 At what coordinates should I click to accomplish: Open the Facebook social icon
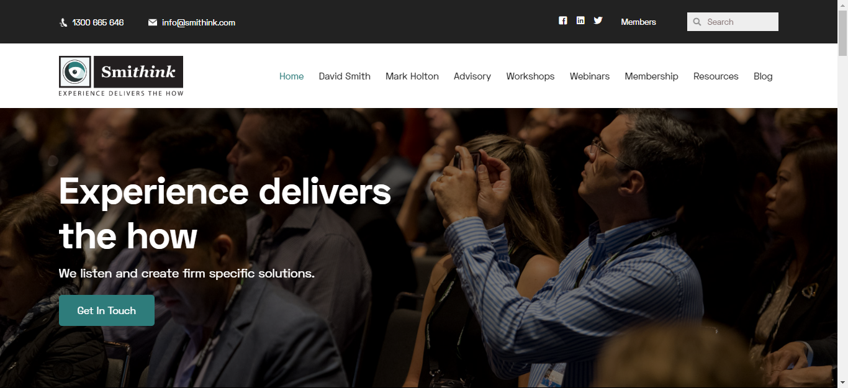(x=562, y=20)
